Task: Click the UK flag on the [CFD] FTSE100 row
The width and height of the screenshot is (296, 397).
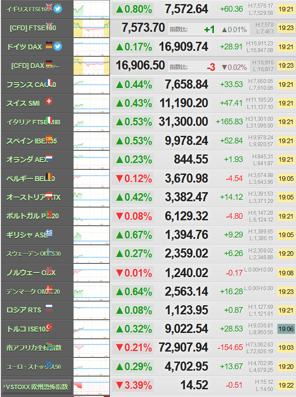Action: [49, 25]
